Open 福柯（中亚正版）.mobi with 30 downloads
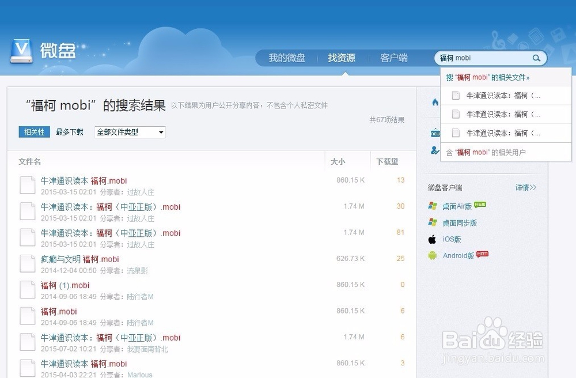This screenshot has width=576, height=378. point(111,207)
